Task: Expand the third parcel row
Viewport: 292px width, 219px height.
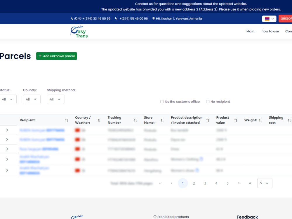Action: (7, 149)
